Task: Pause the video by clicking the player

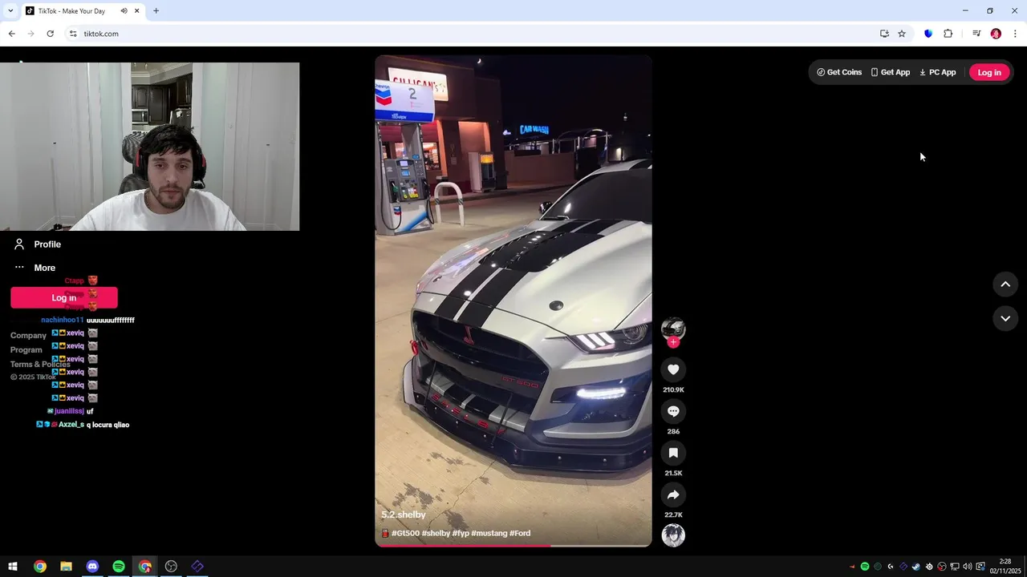Action: (513, 301)
